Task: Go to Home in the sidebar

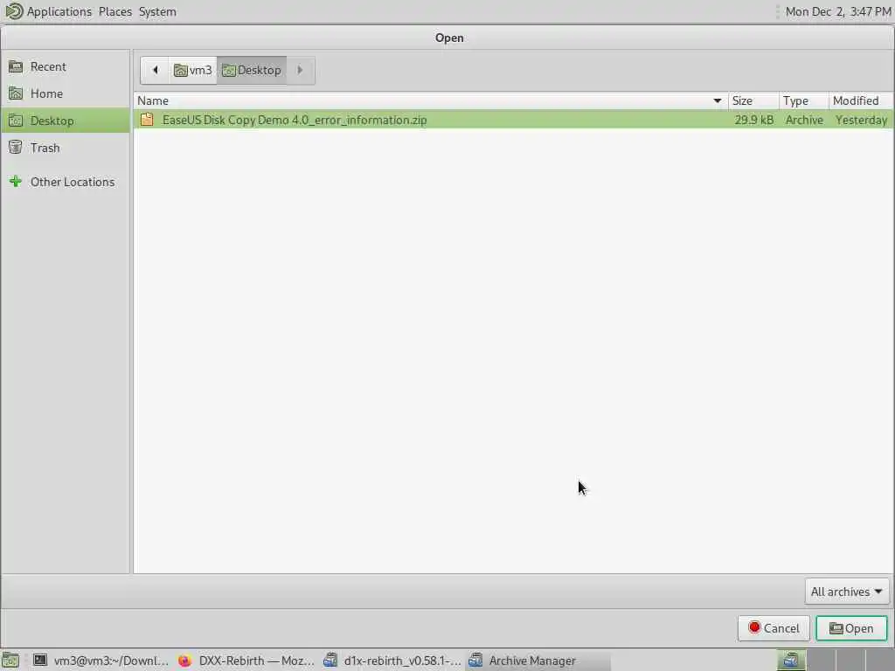Action: click(x=65, y=93)
